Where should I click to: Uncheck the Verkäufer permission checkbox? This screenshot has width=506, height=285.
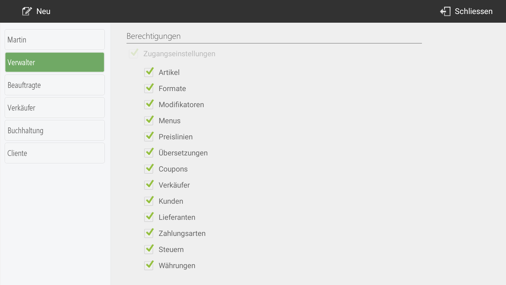click(149, 185)
